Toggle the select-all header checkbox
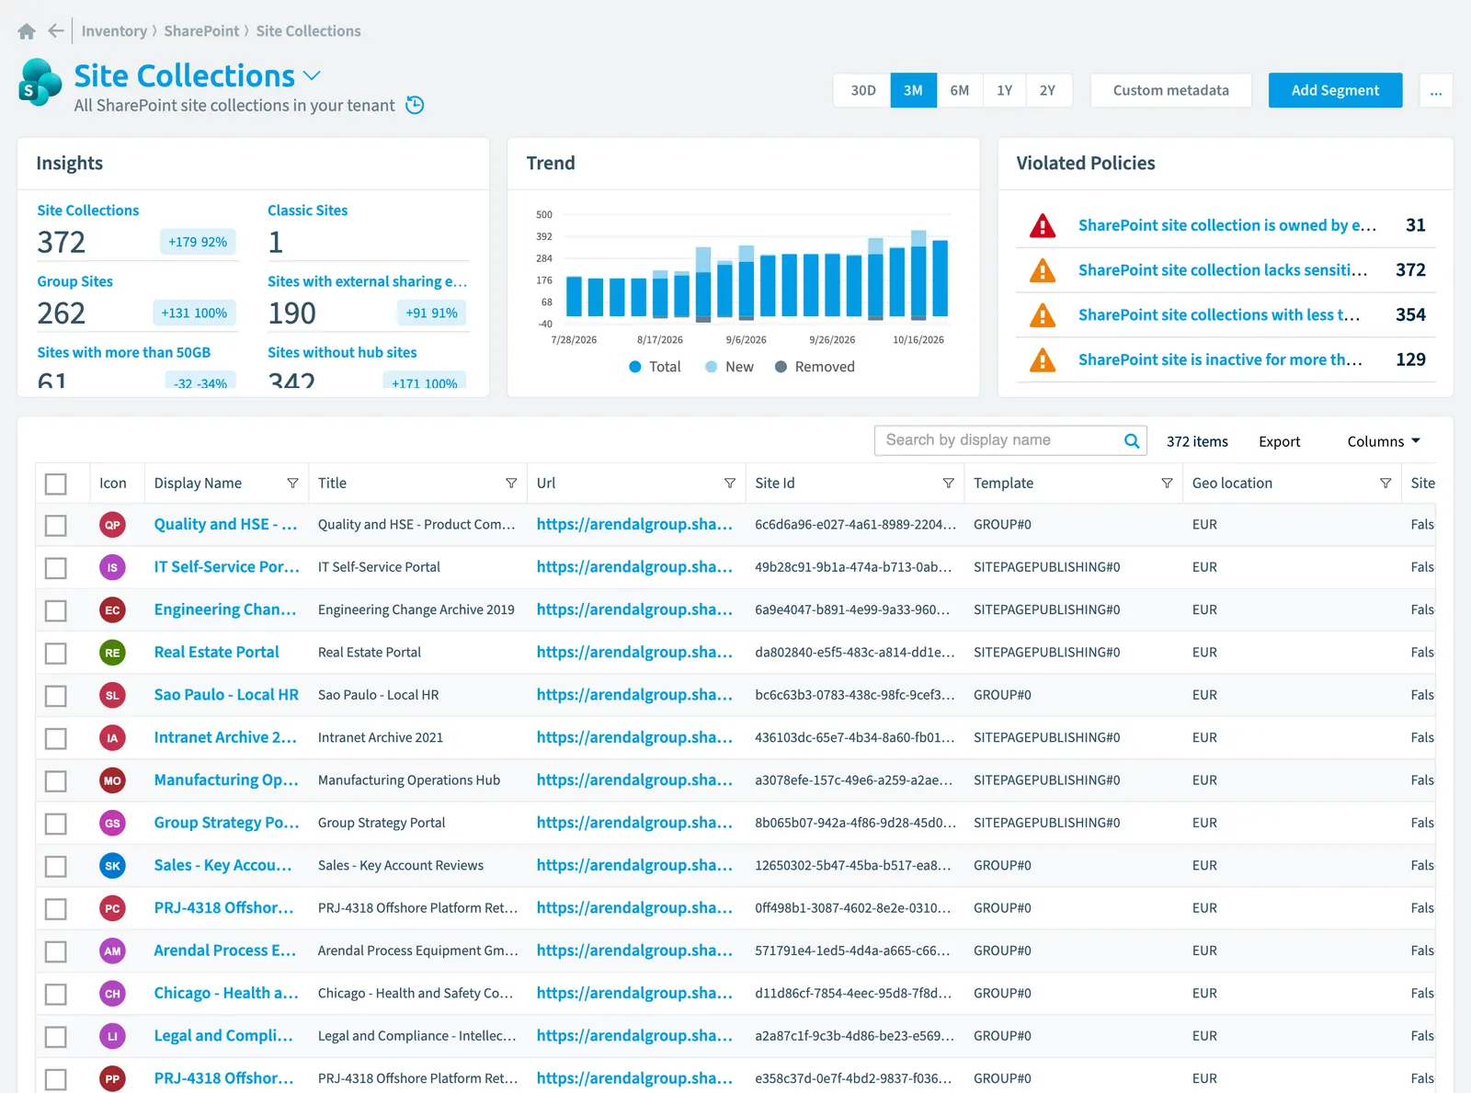The image size is (1471, 1093). point(56,484)
